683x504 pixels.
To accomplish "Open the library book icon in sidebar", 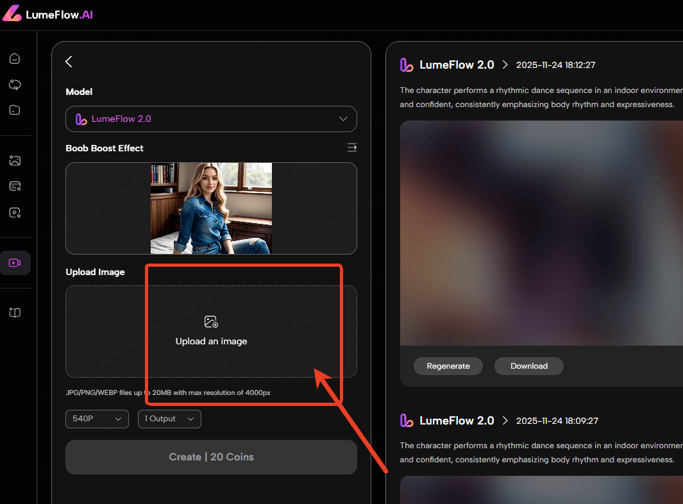I will coord(15,312).
